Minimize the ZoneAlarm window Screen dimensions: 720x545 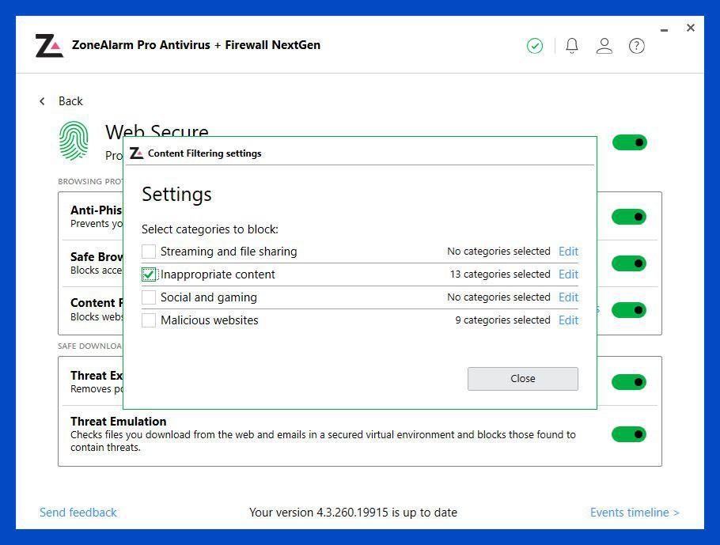[664, 30]
